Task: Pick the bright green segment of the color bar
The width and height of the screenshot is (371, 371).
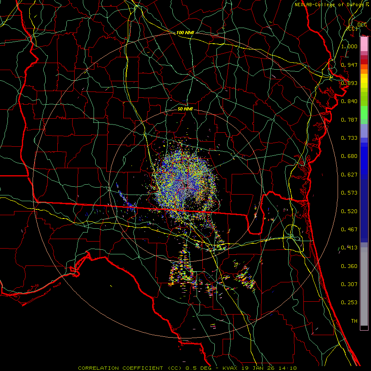Action: click(x=364, y=113)
